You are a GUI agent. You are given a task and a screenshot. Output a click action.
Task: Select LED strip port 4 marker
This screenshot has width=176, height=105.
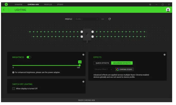tap(82, 37)
